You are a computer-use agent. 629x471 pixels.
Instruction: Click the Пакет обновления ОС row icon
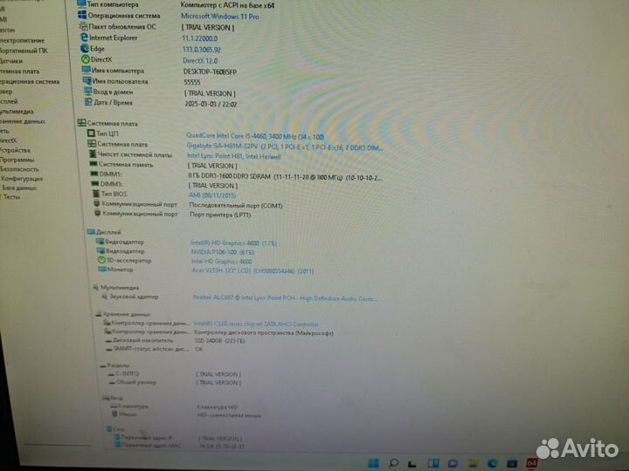coord(83,26)
